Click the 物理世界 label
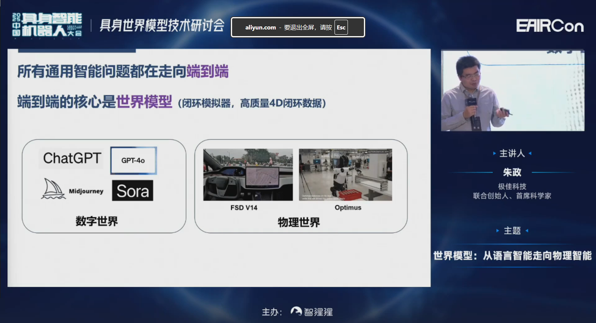The height and width of the screenshot is (323, 596). pos(299,222)
